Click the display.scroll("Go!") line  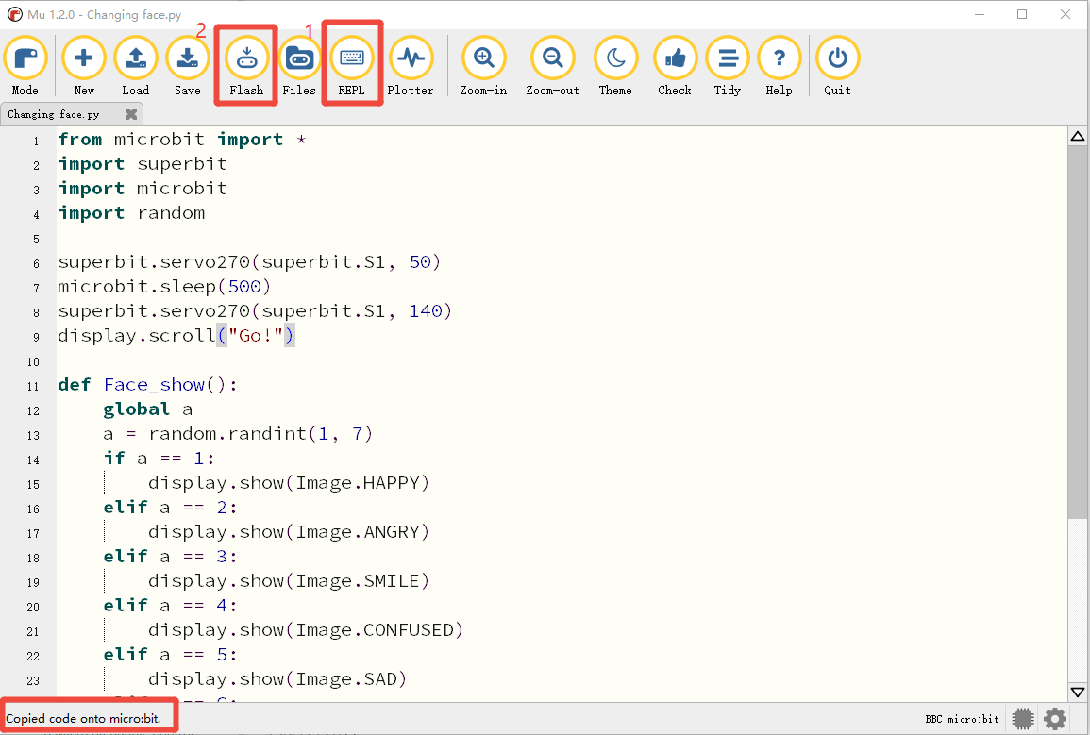point(176,336)
